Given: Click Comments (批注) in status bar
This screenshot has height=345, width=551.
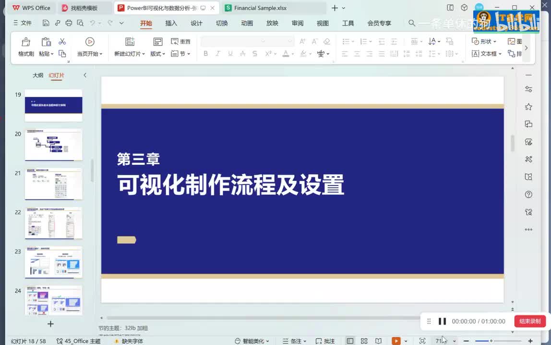Looking at the screenshot, I should (x=325, y=341).
